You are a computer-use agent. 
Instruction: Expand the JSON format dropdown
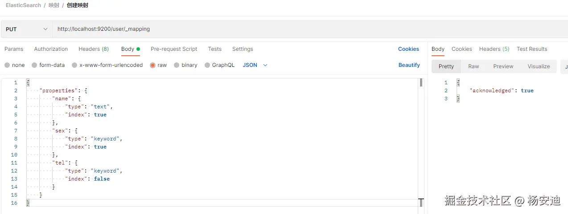point(255,65)
